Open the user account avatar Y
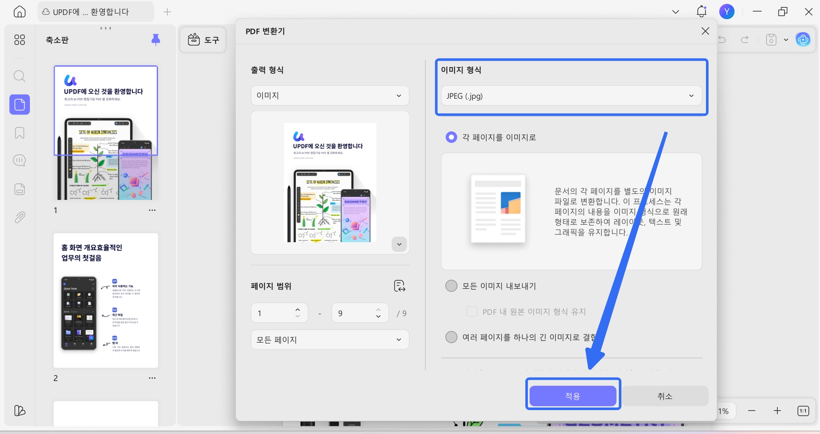Image resolution: width=820 pixels, height=434 pixels. (727, 12)
